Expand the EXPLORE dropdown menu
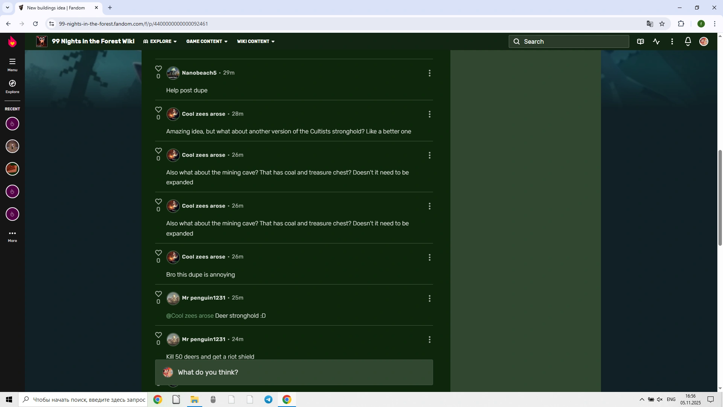Image resolution: width=723 pixels, height=407 pixels. click(x=160, y=41)
